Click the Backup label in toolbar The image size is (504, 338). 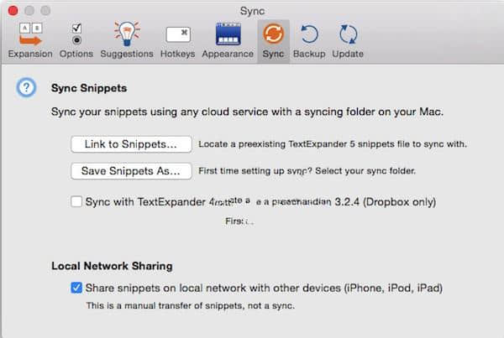click(309, 54)
